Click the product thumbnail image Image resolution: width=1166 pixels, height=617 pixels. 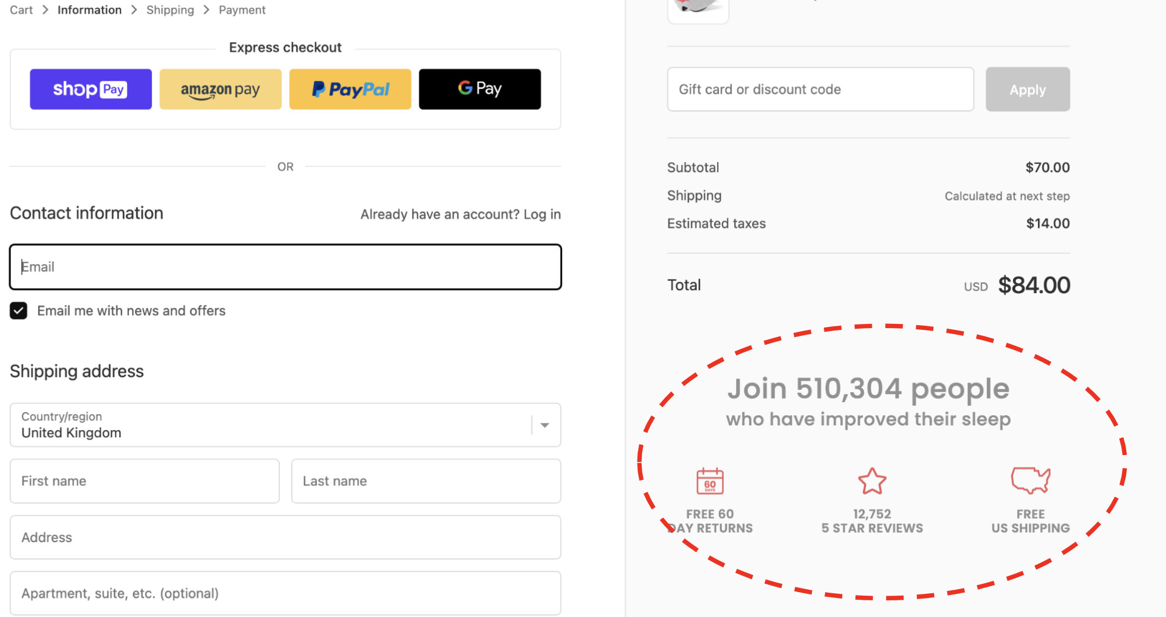698,8
